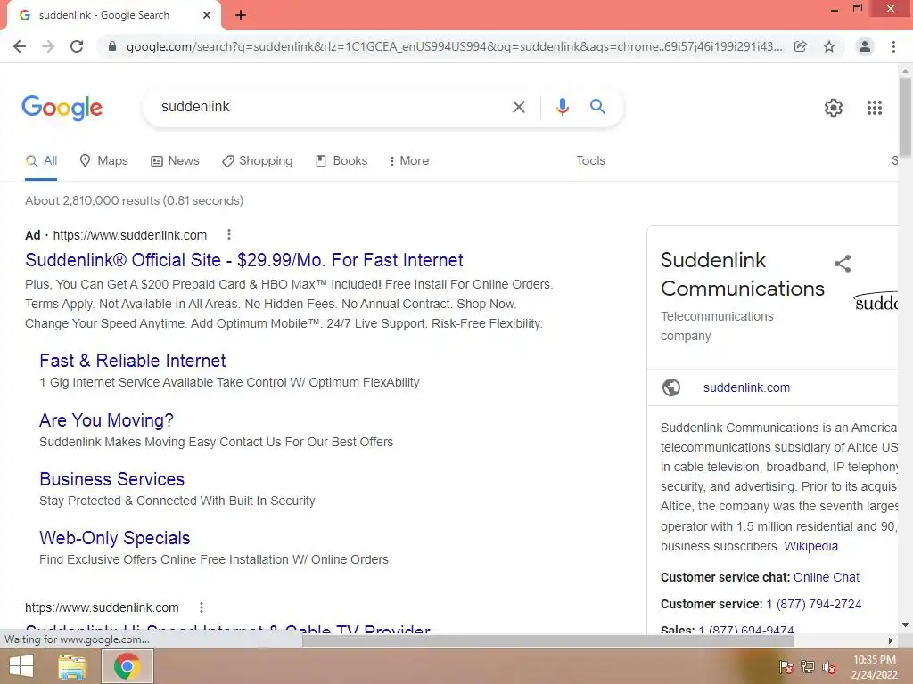Click the Chrome taskbar icon
Viewport: 913px width, 684px height.
point(127,666)
